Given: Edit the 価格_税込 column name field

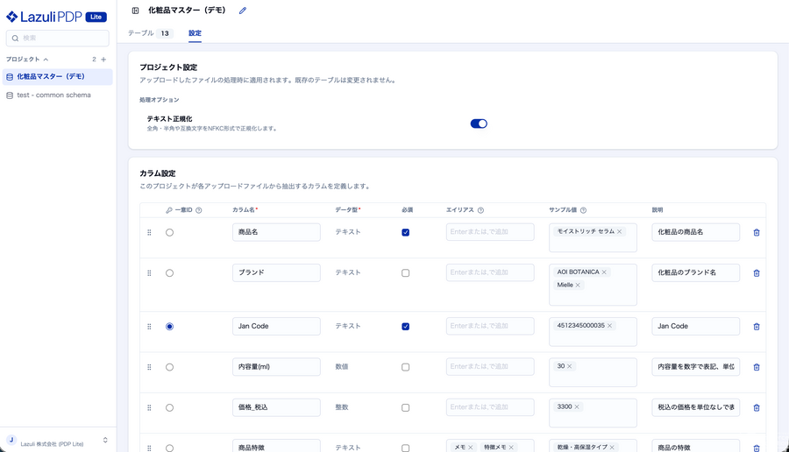Looking at the screenshot, I should [x=276, y=407].
